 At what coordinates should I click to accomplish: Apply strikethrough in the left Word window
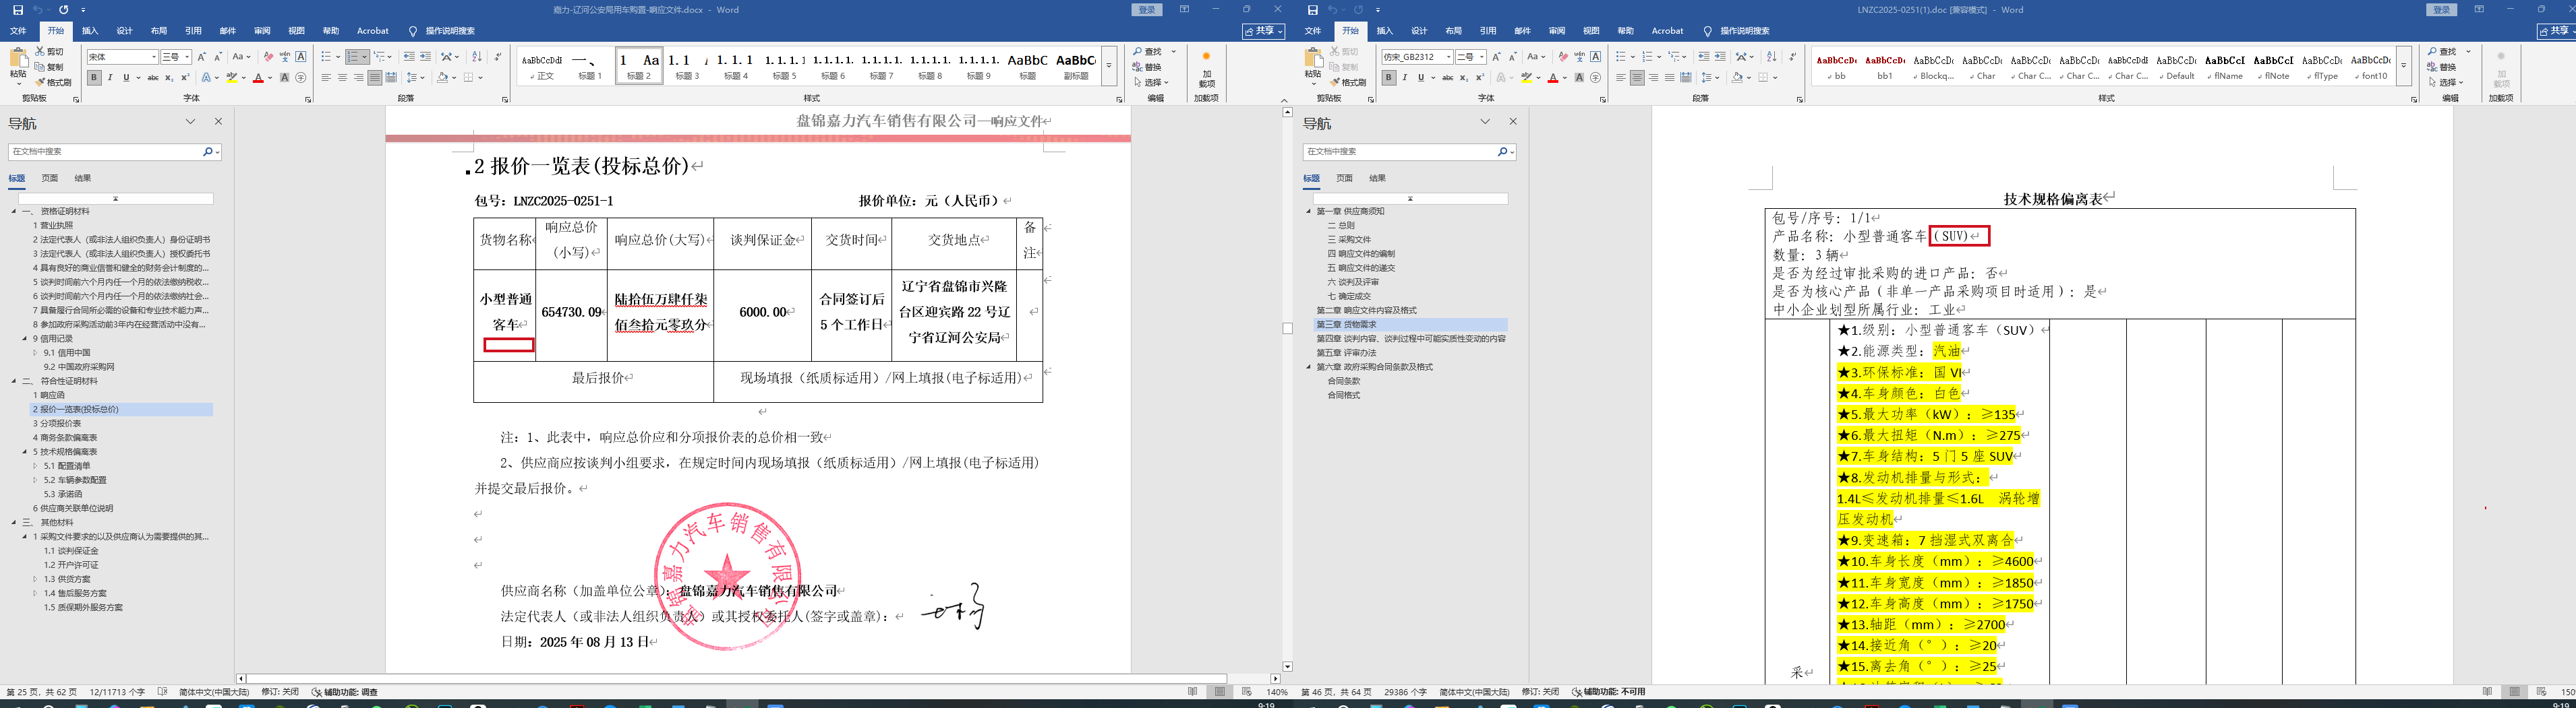click(153, 78)
